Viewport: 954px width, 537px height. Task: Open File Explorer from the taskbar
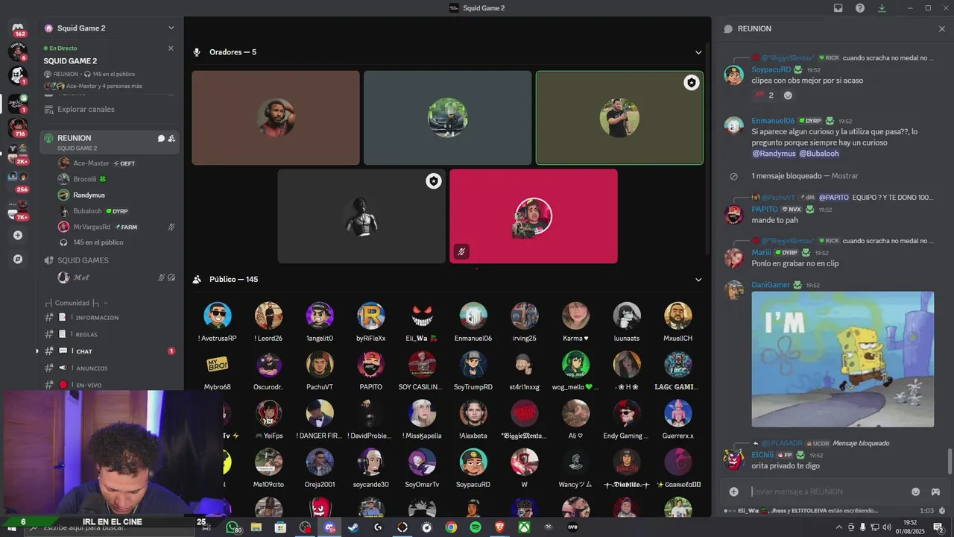click(x=256, y=527)
